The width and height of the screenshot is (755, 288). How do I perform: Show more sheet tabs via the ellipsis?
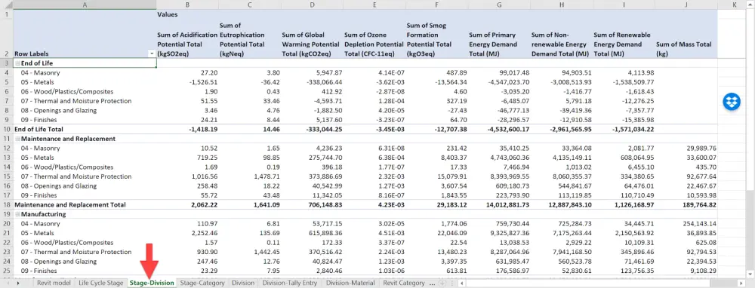432,283
